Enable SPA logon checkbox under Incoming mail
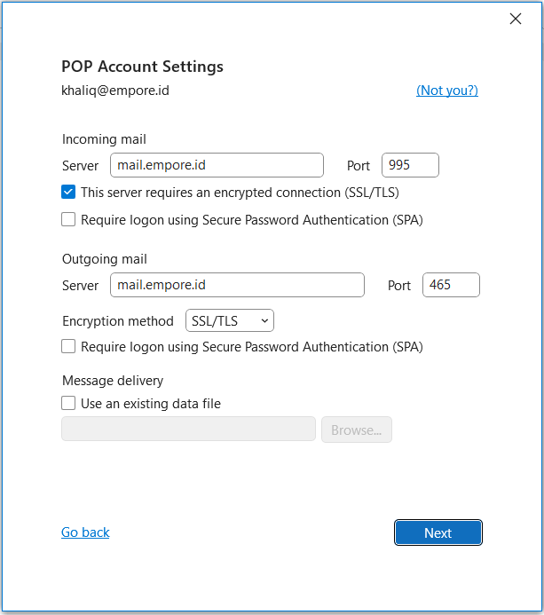The image size is (544, 615). (x=68, y=220)
